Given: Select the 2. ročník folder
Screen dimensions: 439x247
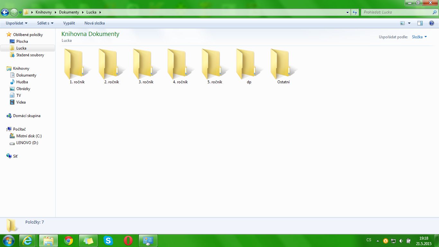Looking at the screenshot, I should (x=112, y=67).
